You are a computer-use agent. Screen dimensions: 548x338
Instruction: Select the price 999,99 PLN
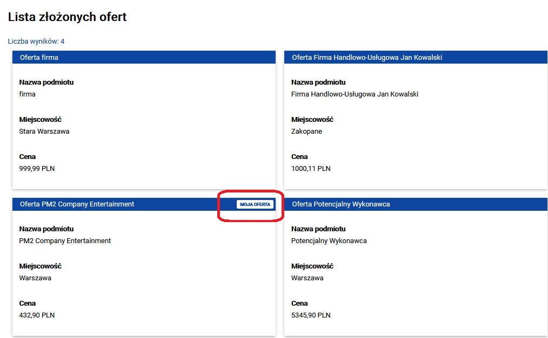pyautogui.click(x=37, y=169)
